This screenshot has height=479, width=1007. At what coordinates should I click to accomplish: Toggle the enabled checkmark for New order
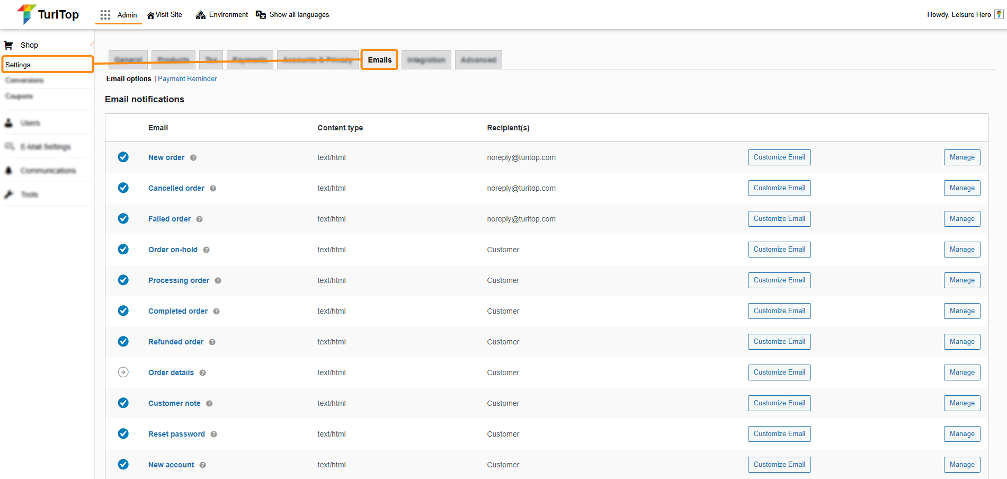123,157
